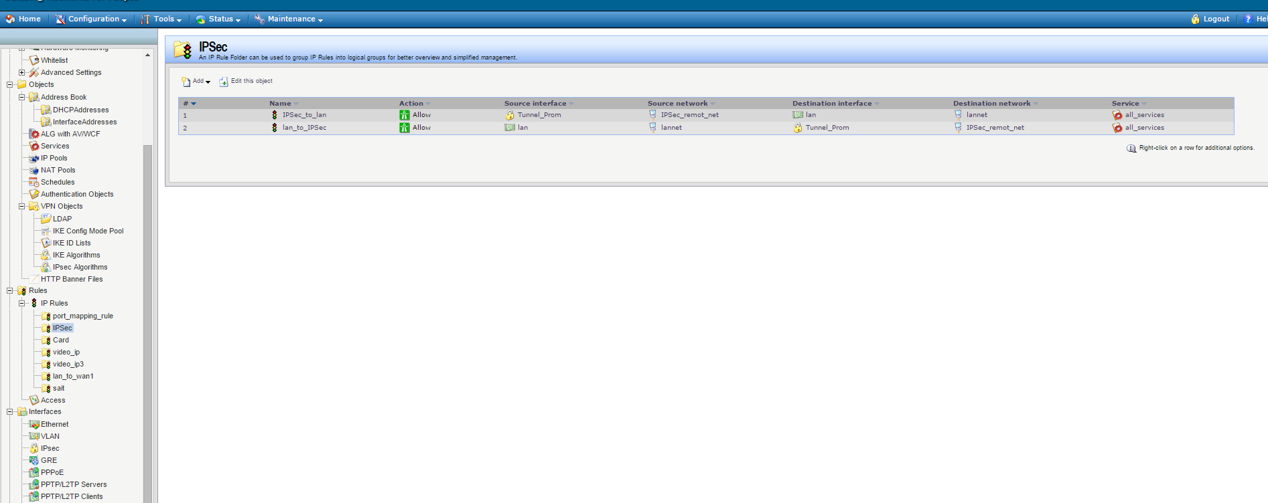Open the video_ip rule folder
Viewport: 1268px width, 503px height.
pyautogui.click(x=66, y=352)
